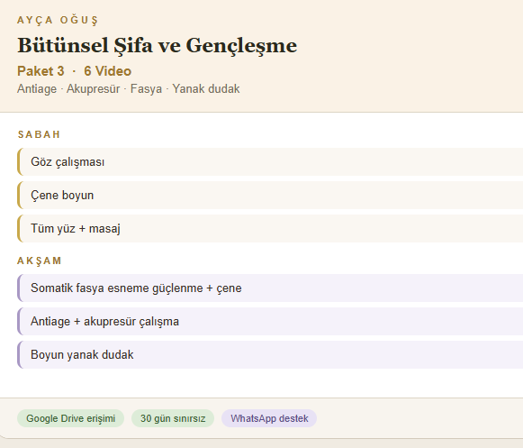Click the Fasya tag in subtitle
523x448 pixels.
[x=146, y=89]
